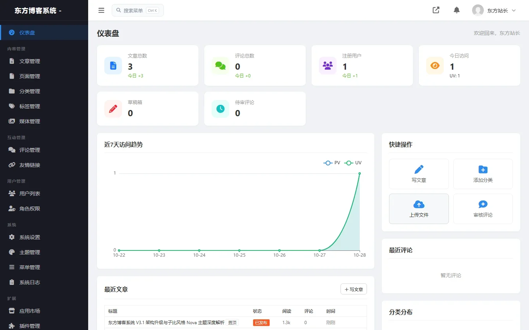Viewport: 529px width, 330px height.
Task: Click the 添加分类 quick action card
Action: click(483, 174)
